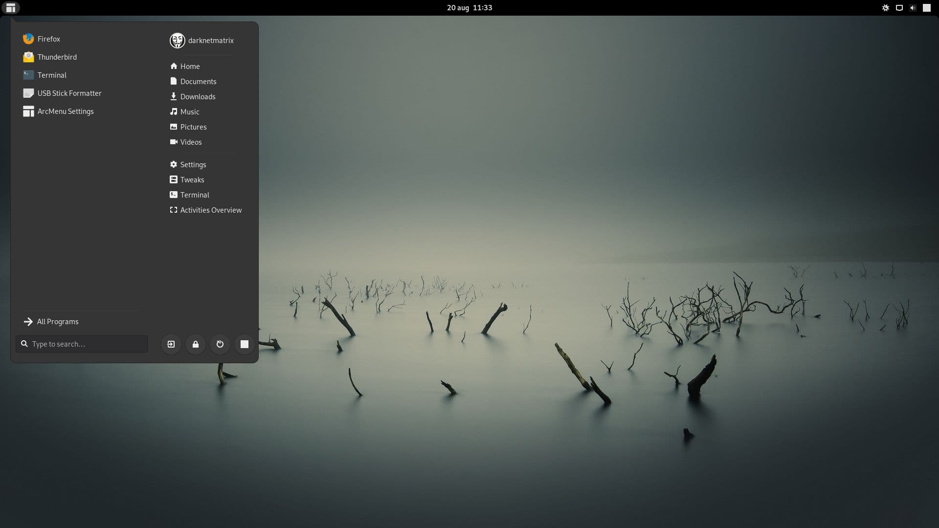Screen dimensions: 939x528
Task: Click the volume speaker icon in tray
Action: pos(913,8)
